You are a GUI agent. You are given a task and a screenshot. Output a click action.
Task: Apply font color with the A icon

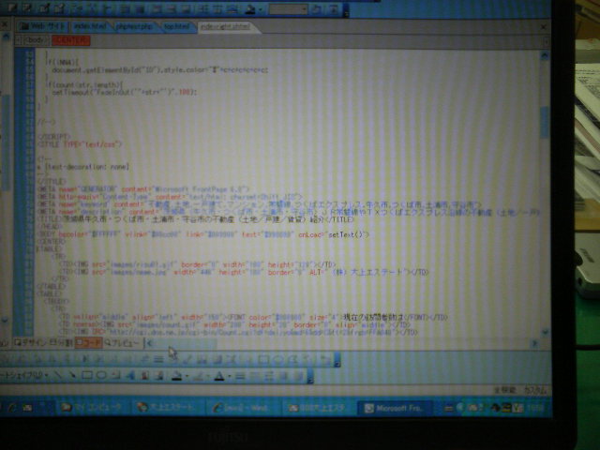point(218,375)
